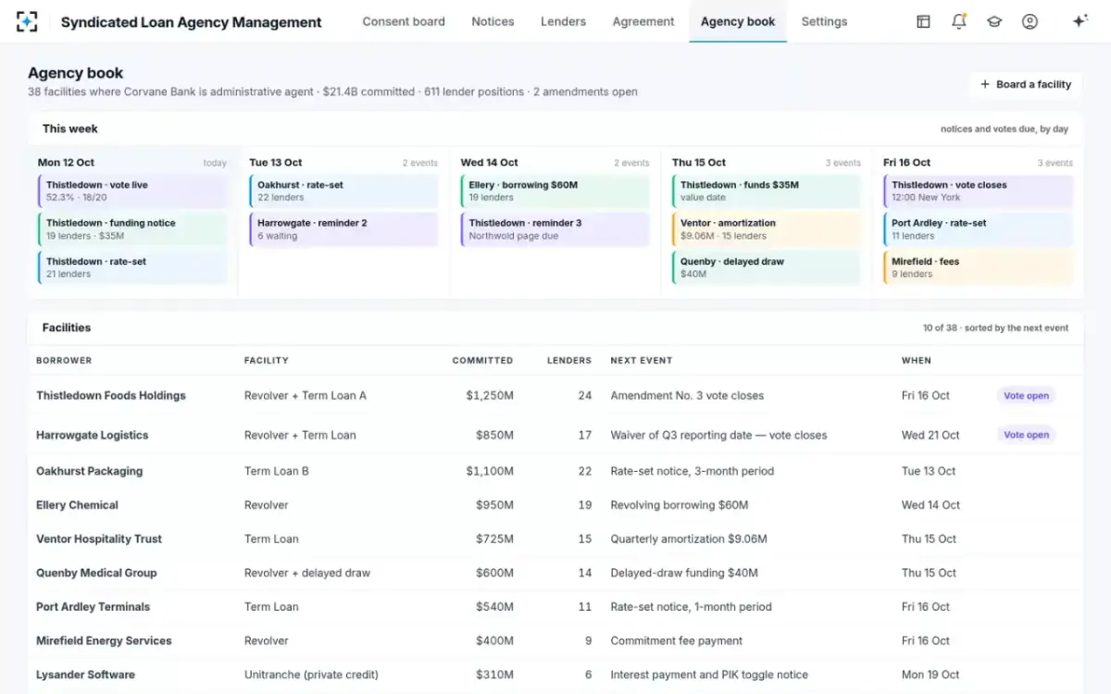Image resolution: width=1111 pixels, height=694 pixels.
Task: Open Harrowgate reminder 2 card
Action: point(343,229)
